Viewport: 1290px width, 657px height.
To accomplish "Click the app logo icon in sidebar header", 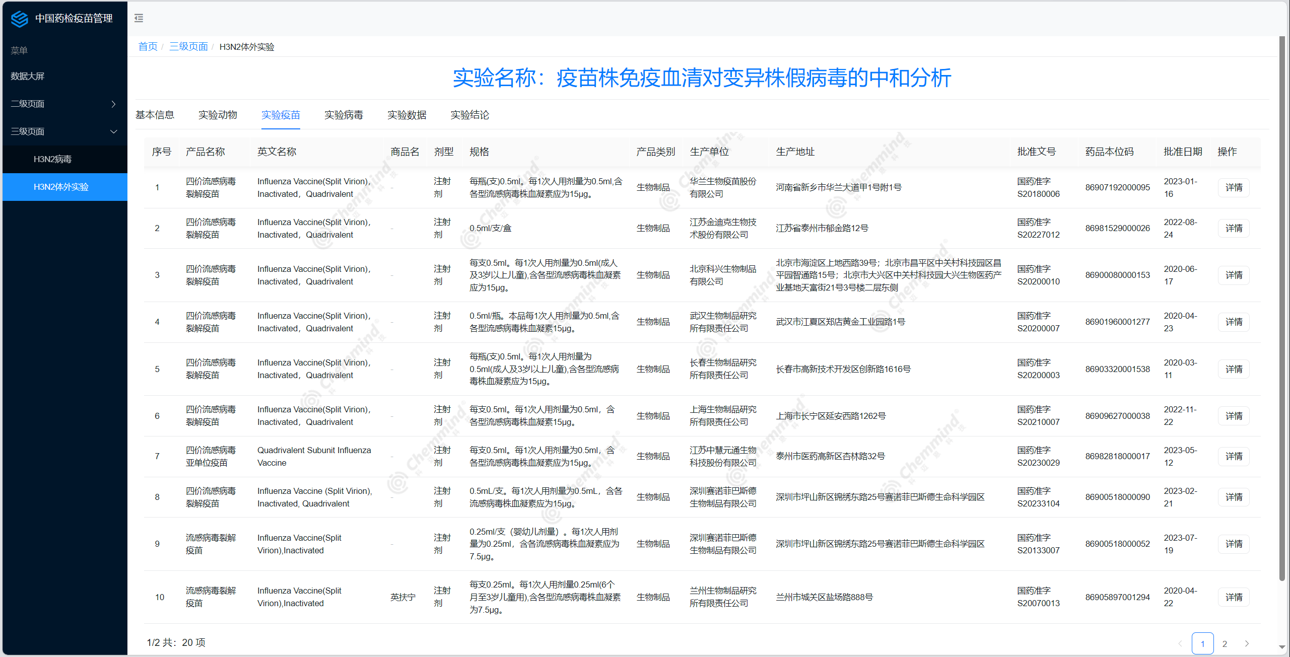I will click(20, 19).
